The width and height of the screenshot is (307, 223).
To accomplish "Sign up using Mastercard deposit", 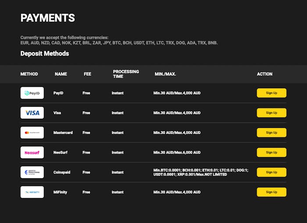I will pyautogui.click(x=271, y=132).
